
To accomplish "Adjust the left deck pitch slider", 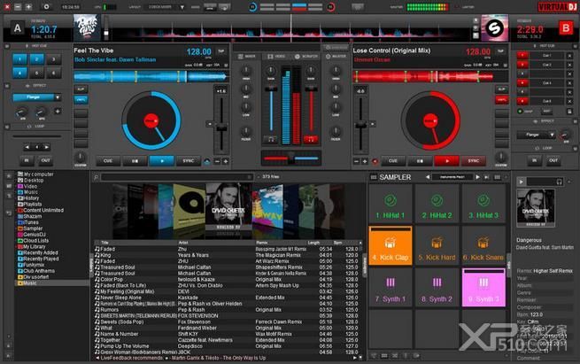I will pyautogui.click(x=221, y=128).
